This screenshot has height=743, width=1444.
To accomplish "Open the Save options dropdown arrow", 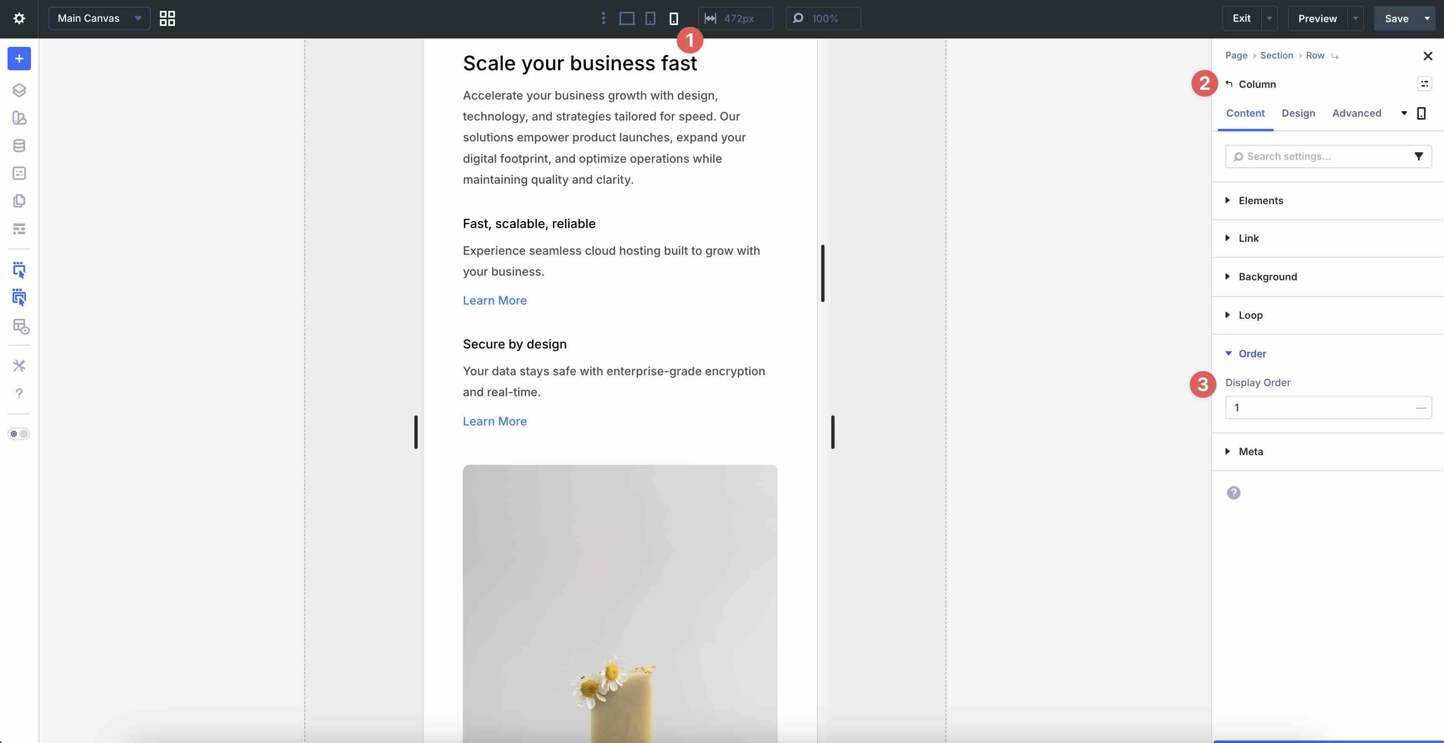I will [x=1427, y=18].
